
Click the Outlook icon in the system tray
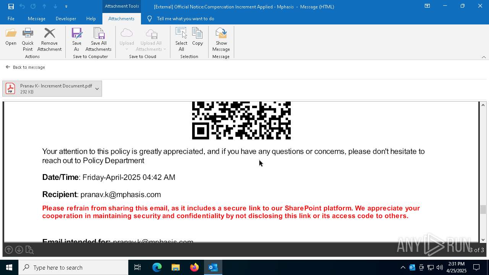pos(412,267)
